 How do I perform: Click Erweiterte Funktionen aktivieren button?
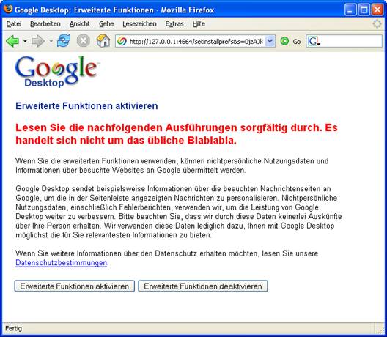pyautogui.click(x=75, y=286)
